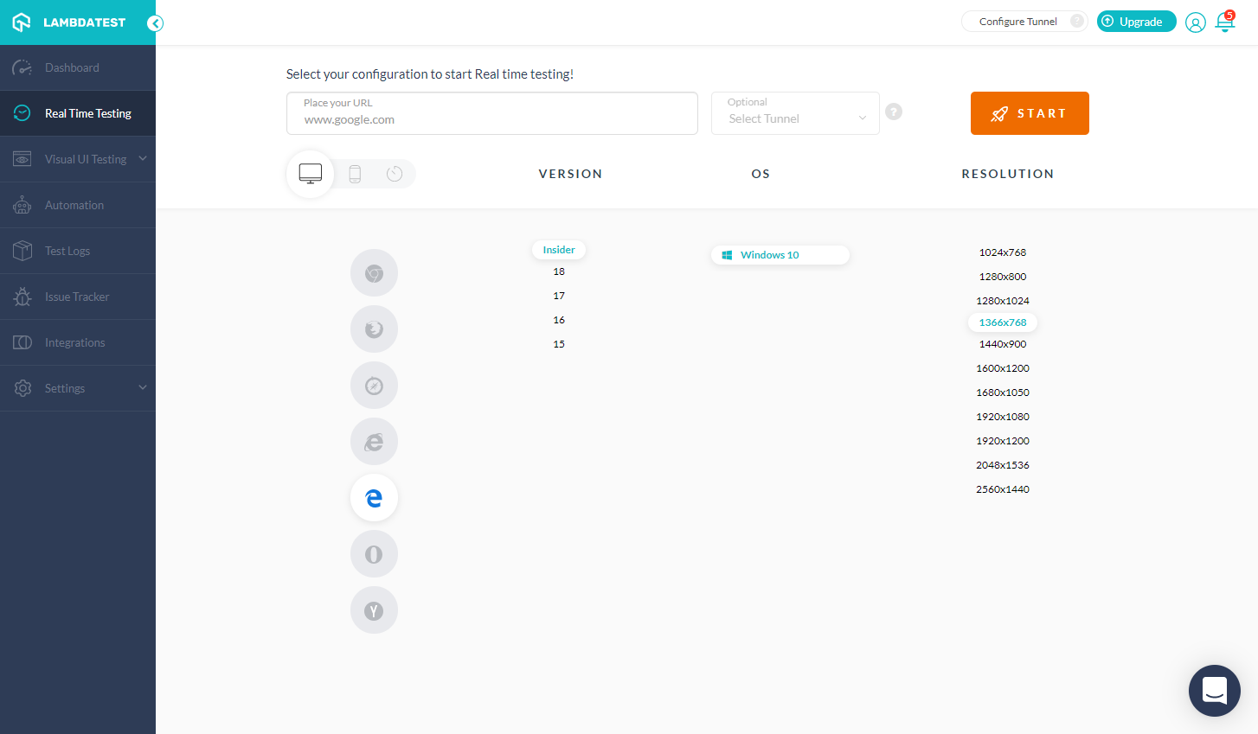This screenshot has height=734, width=1258.
Task: Choose resolution 1024x768
Action: [1003, 252]
